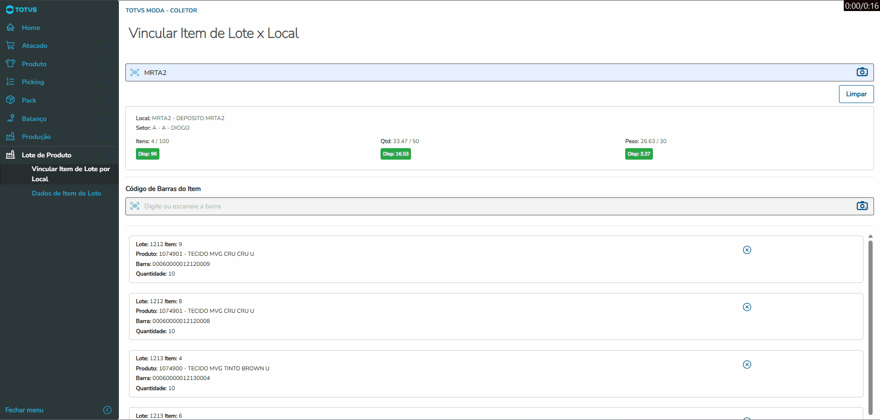
Task: Focus the local field containing MRTA2
Action: coord(499,72)
